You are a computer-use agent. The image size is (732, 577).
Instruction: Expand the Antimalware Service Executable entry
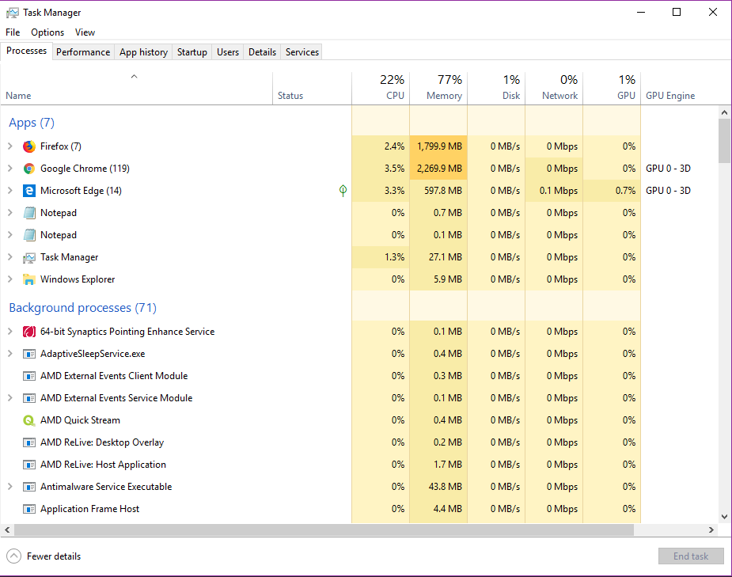coord(10,487)
